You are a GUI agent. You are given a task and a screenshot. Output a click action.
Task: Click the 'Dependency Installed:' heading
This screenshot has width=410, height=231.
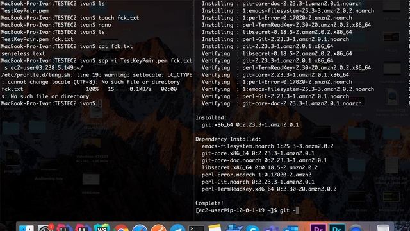click(228, 139)
